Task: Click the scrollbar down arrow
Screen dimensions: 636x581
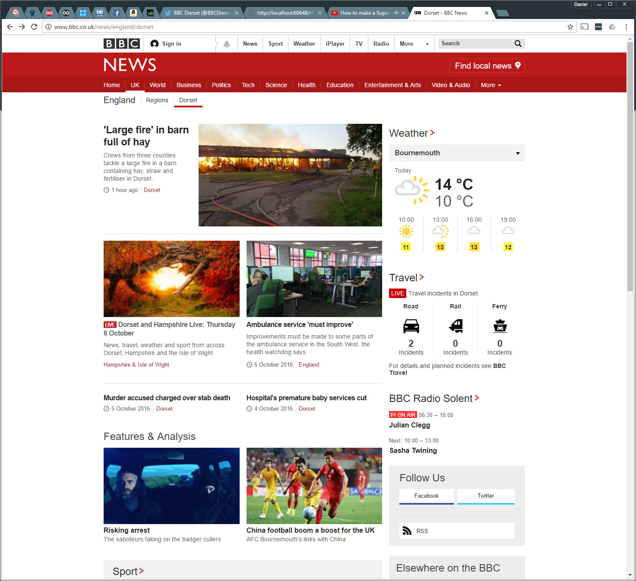Action: pos(630,575)
